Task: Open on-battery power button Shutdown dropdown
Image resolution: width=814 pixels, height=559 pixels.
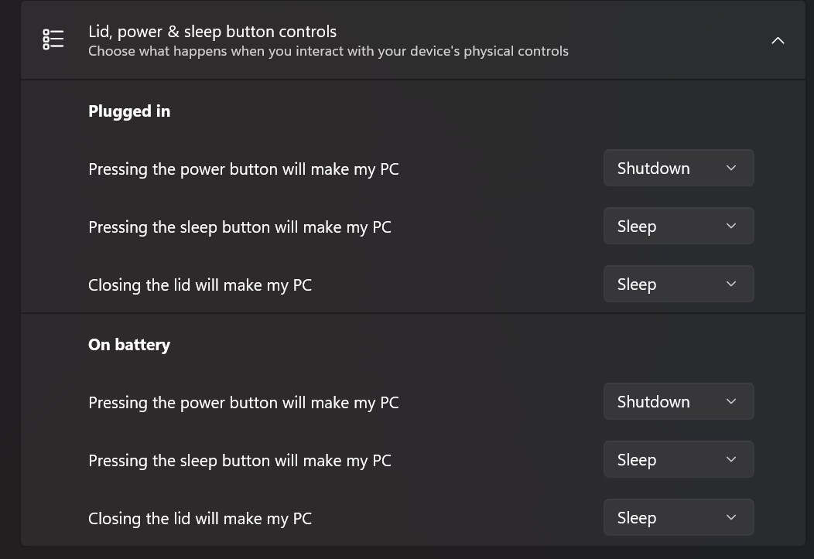Action: pyautogui.click(x=679, y=401)
